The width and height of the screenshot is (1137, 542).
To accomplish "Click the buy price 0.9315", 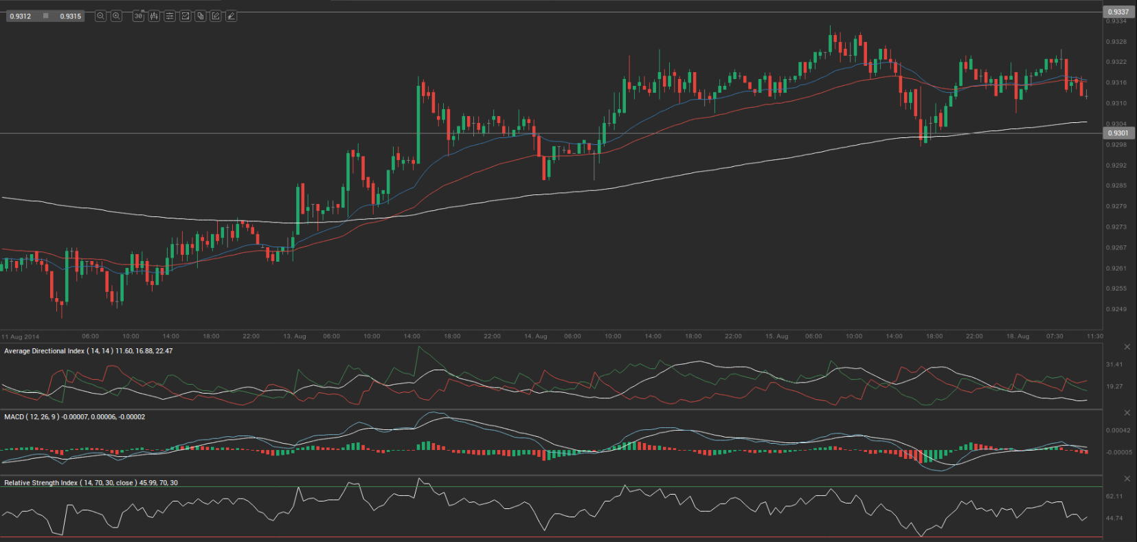I will click(x=70, y=16).
